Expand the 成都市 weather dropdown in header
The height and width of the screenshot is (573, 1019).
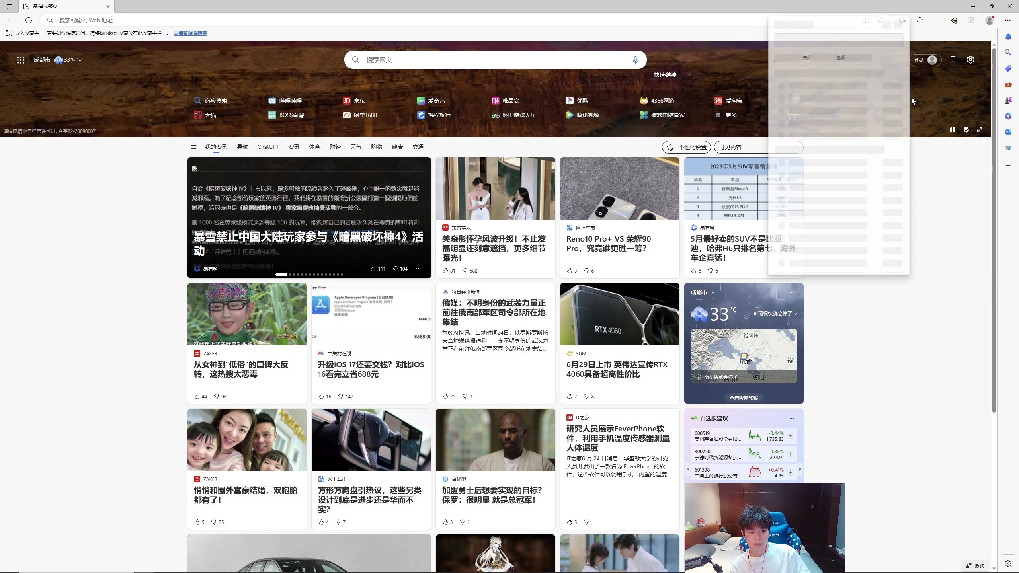[x=80, y=60]
